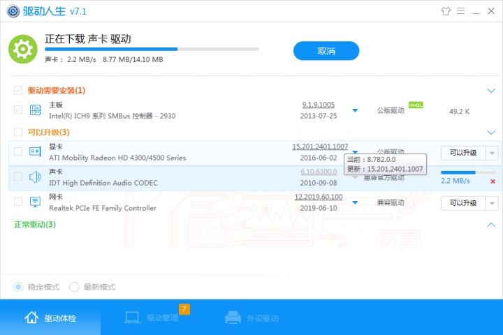Switch to the 驱动管理 tab
This screenshot has height=335, width=503.
pyautogui.click(x=151, y=318)
